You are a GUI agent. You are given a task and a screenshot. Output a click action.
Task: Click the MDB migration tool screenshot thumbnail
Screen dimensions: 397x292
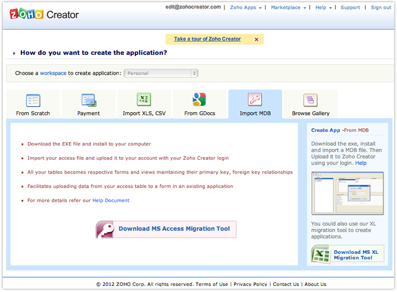[x=347, y=194]
